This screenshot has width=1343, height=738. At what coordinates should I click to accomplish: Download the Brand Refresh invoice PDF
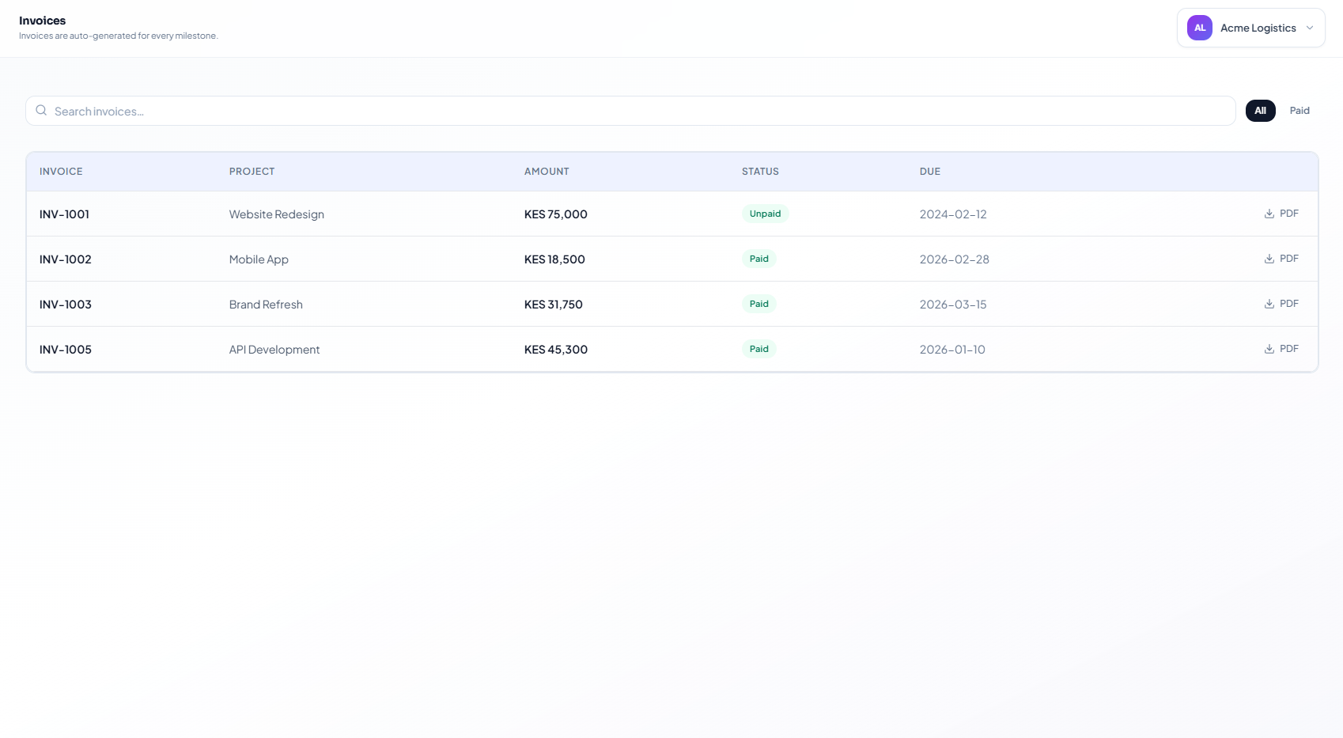pos(1281,303)
